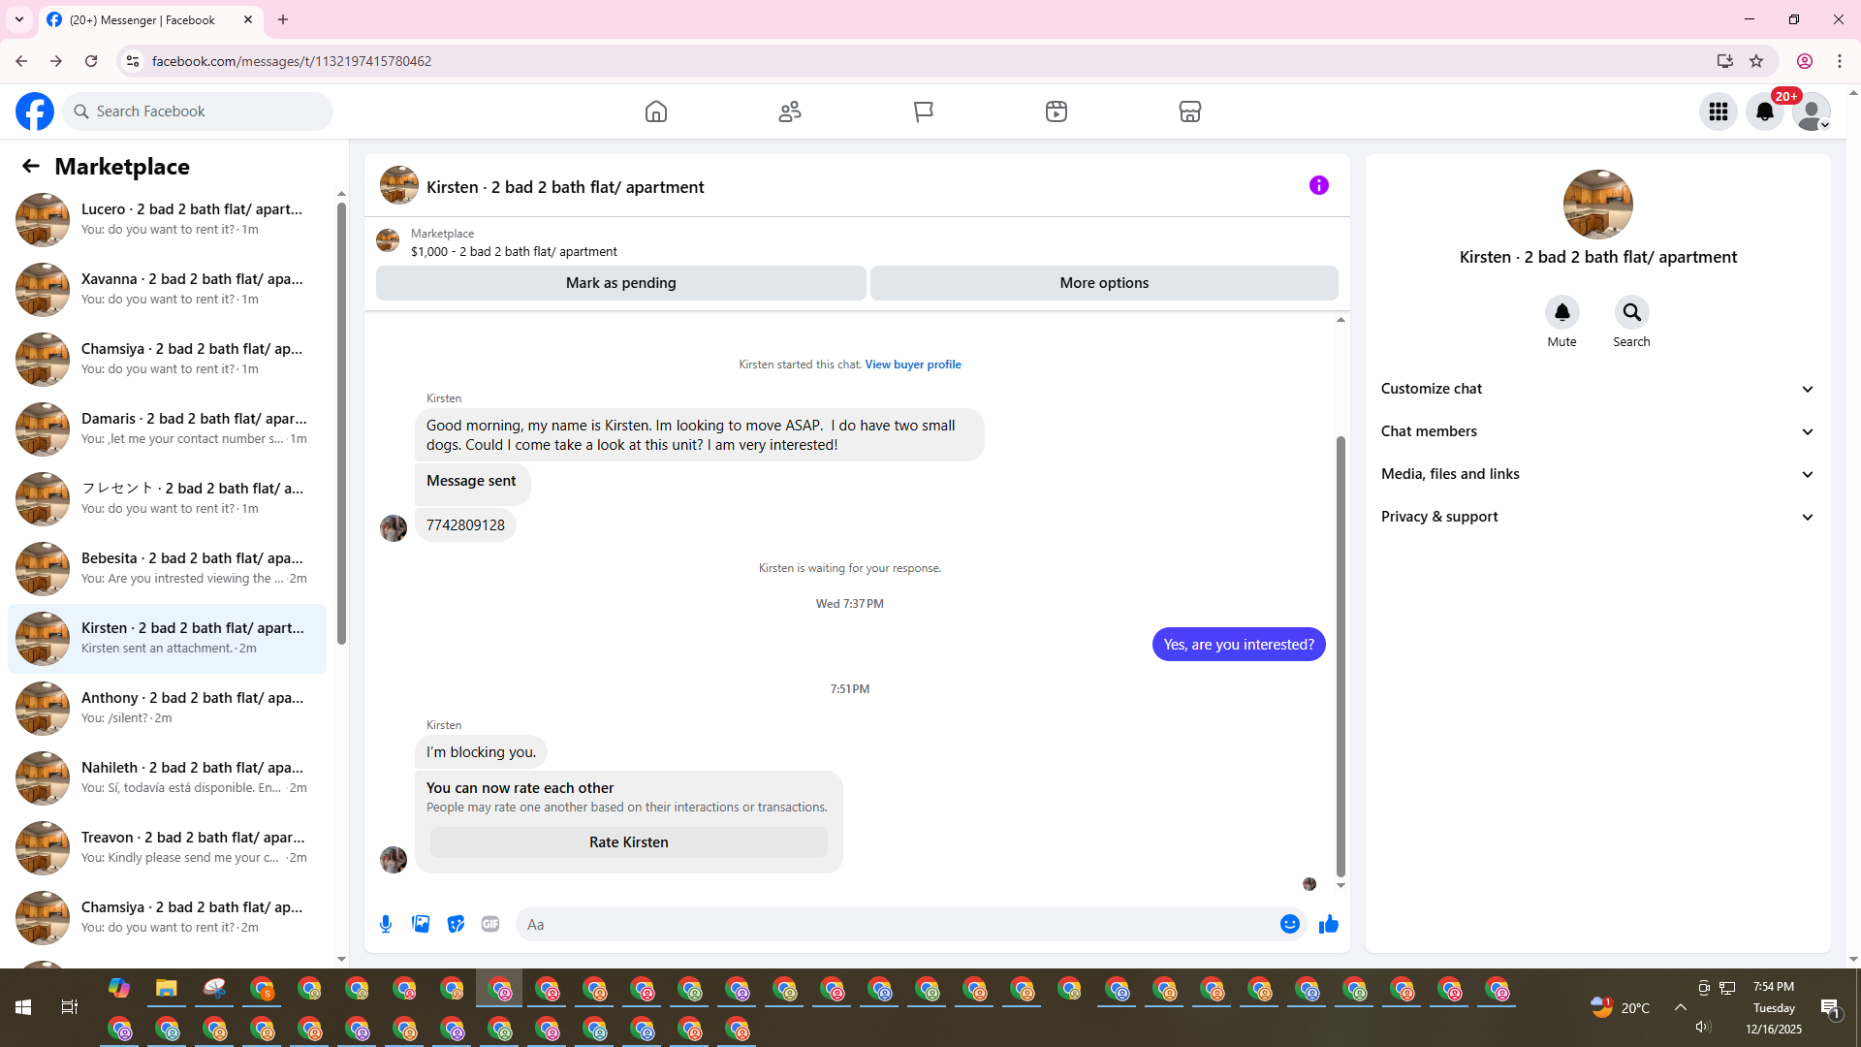This screenshot has width=1861, height=1047.
Task: Select the Messenger Facebook browser tab
Action: [151, 19]
